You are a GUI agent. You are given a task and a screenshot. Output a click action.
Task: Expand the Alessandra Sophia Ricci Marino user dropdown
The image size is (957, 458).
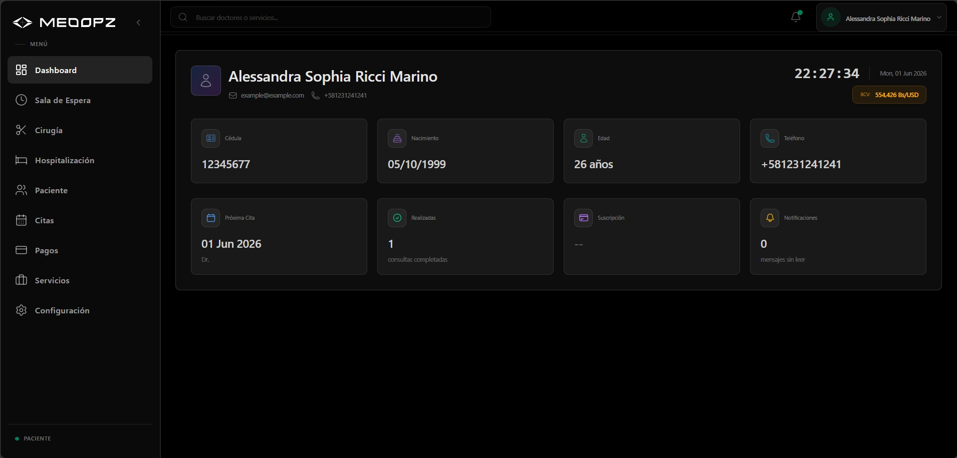pos(881,18)
